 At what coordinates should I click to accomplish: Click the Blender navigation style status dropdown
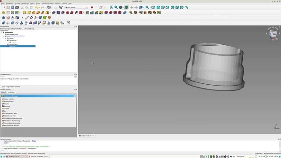(259, 154)
